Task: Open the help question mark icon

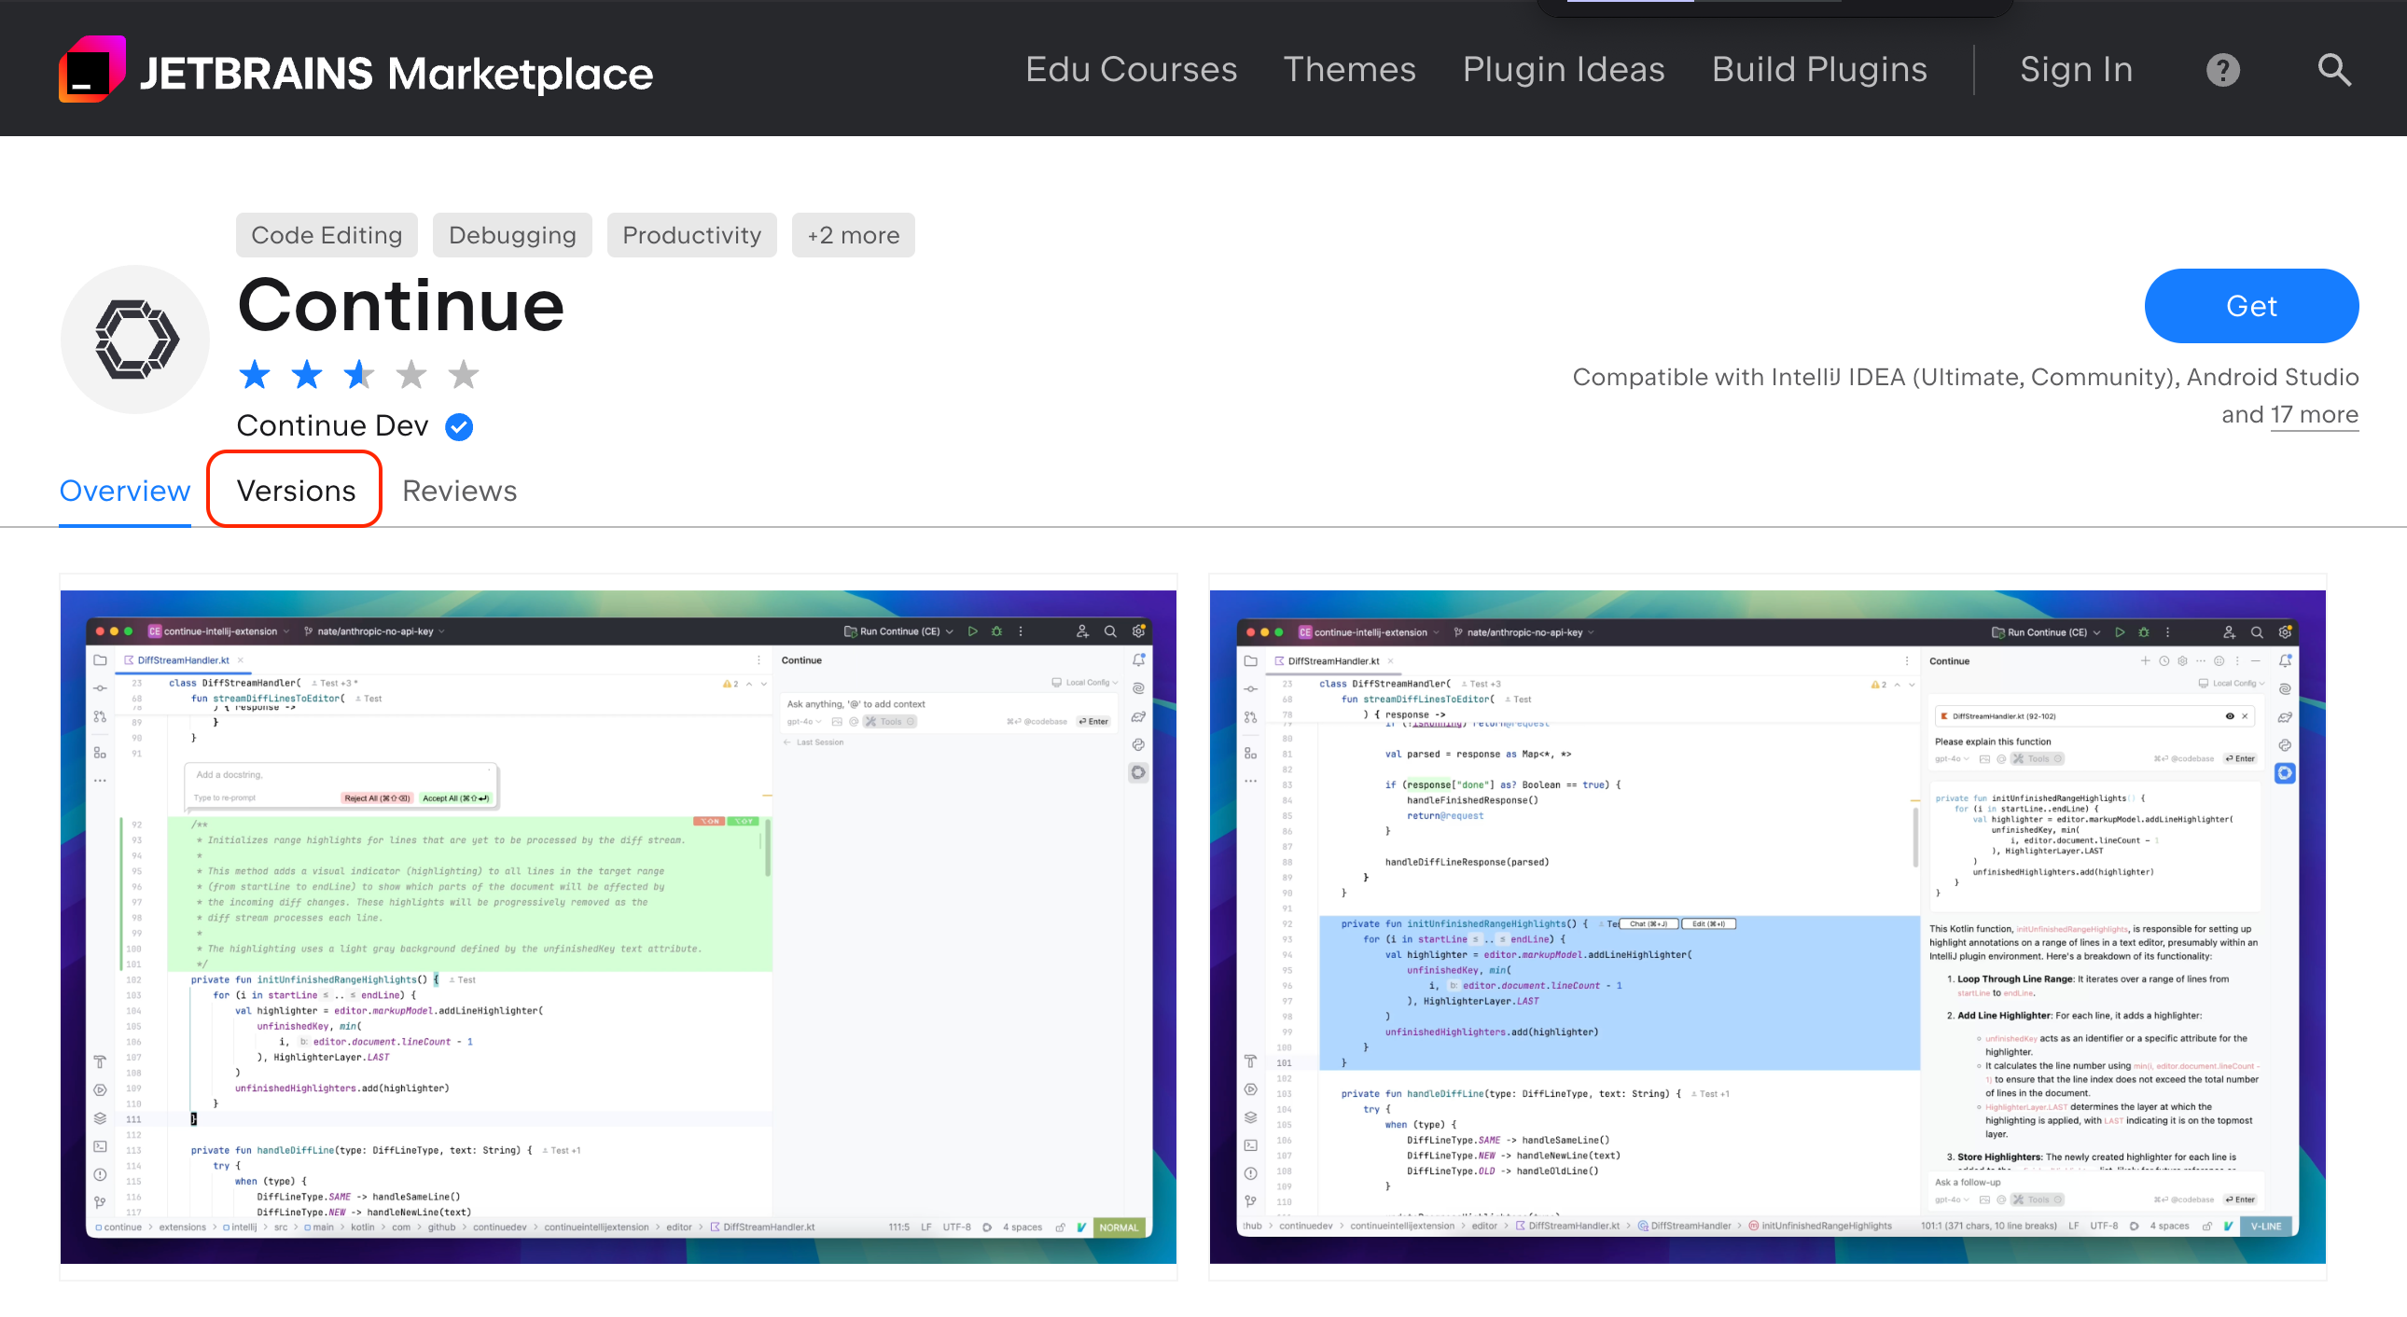Action: pos(2222,70)
